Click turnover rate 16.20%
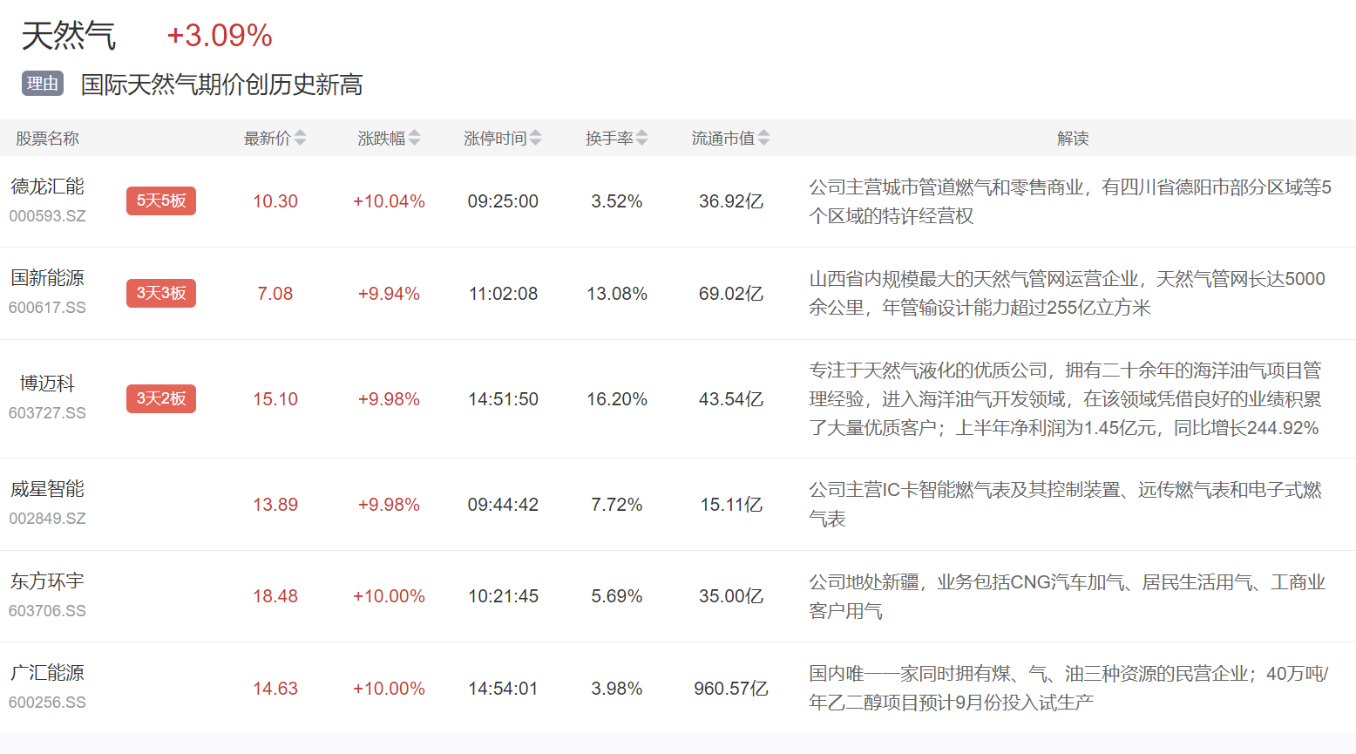Screen dimensions: 1356x754 (617, 399)
